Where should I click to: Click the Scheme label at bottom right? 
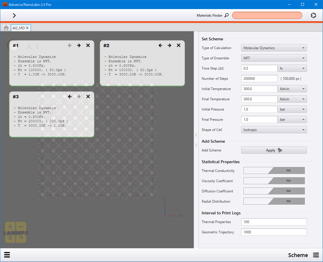point(298,255)
